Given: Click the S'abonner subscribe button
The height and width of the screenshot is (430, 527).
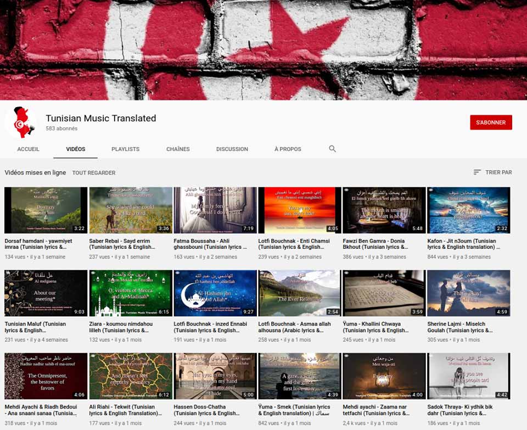Looking at the screenshot, I should tap(491, 122).
